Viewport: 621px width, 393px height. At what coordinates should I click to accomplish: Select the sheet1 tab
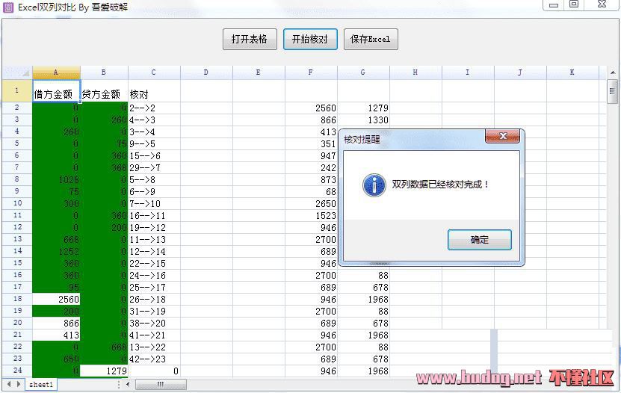coord(41,384)
